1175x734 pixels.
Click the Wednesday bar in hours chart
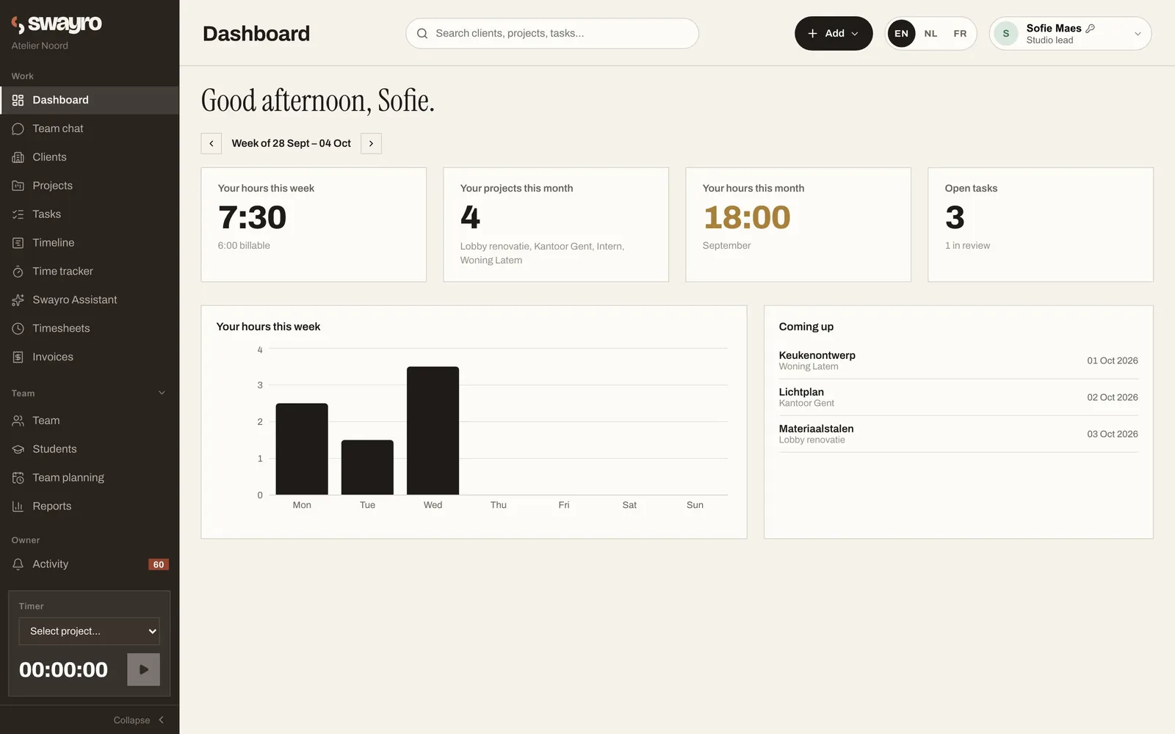[433, 431]
